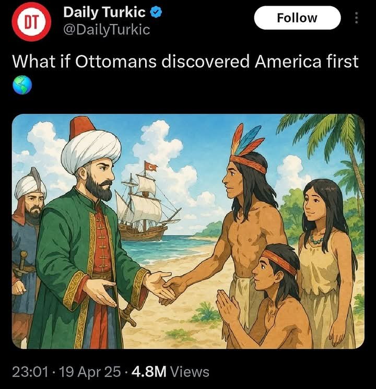376x389 pixels.
Task: Click the globe emoji in the tweet
Action: (22, 85)
